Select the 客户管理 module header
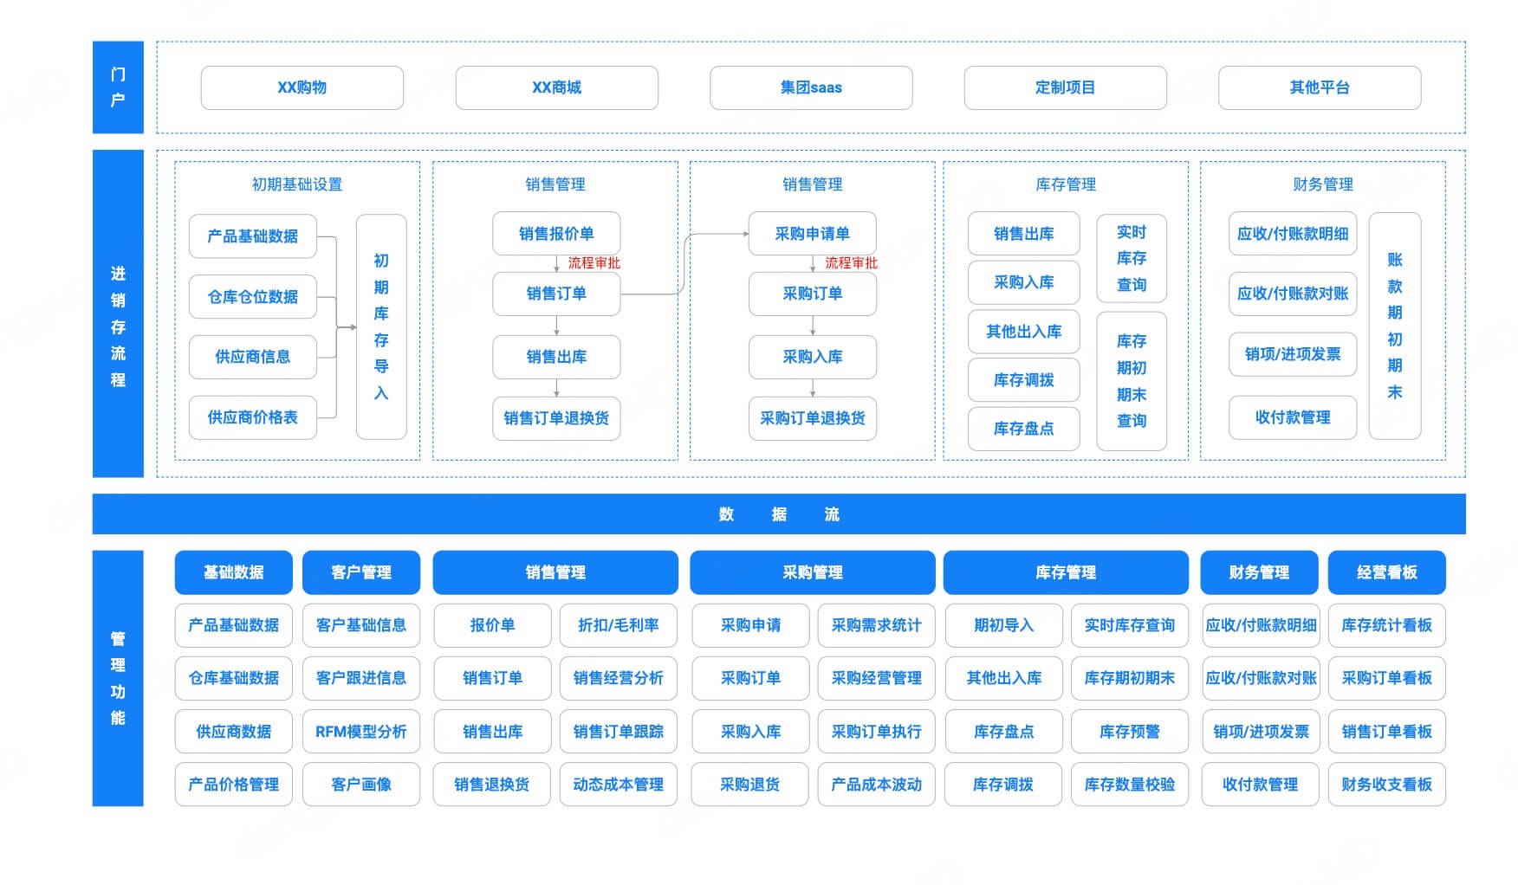This screenshot has height=885, width=1518. pyautogui.click(x=361, y=572)
